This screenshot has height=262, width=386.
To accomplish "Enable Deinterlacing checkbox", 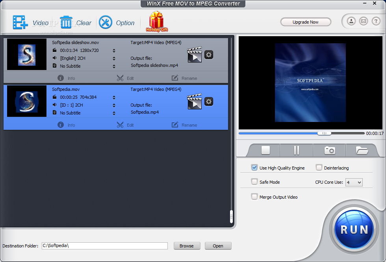I will coord(319,168).
